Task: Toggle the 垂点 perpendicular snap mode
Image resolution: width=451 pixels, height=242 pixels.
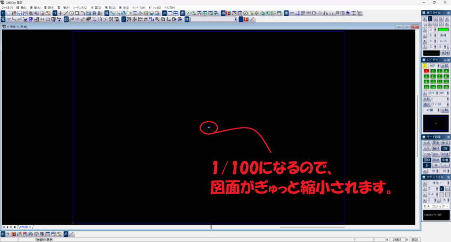Action: pos(445,143)
